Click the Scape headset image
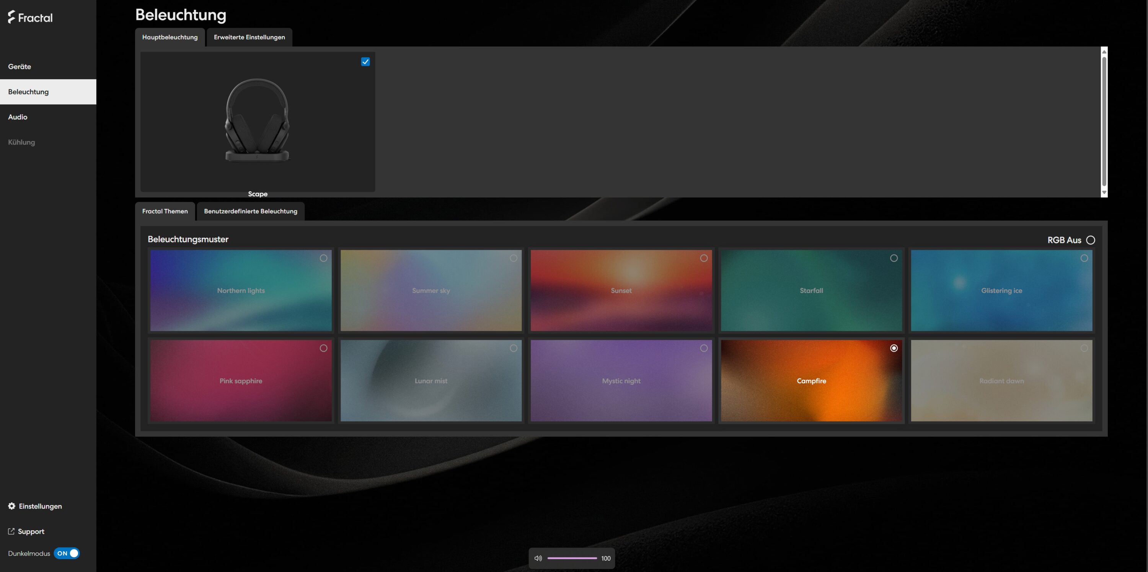The height and width of the screenshot is (572, 1148). click(x=257, y=121)
